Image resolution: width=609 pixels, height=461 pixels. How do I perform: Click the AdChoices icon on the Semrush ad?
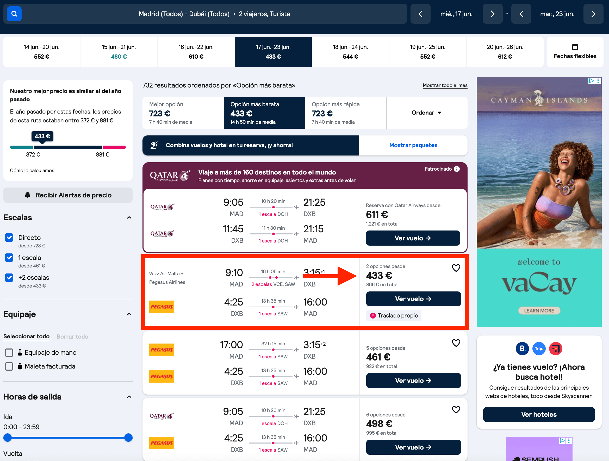pyautogui.click(x=562, y=441)
